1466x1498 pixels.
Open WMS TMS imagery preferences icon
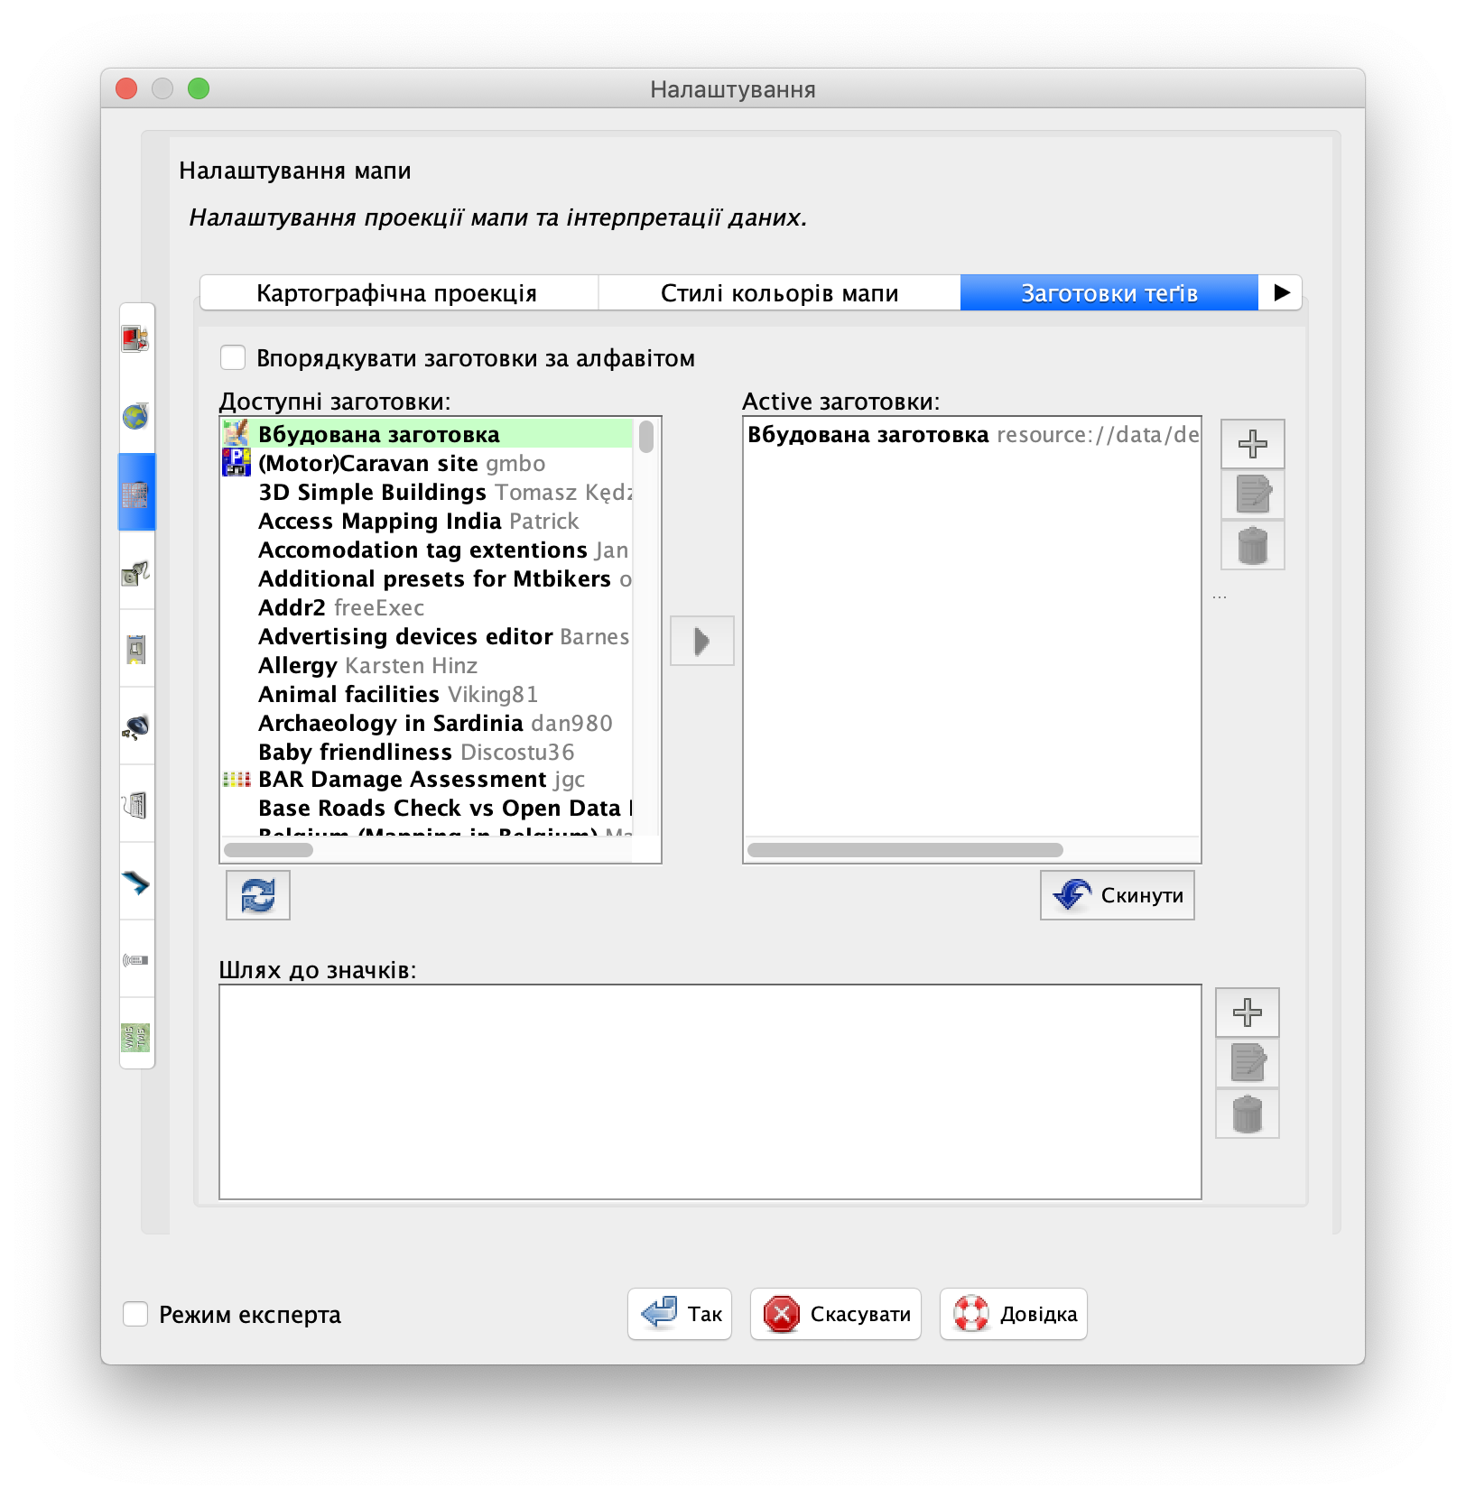[135, 1037]
